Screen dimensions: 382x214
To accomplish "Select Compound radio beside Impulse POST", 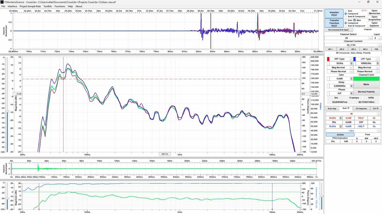I will (x=346, y=14).
